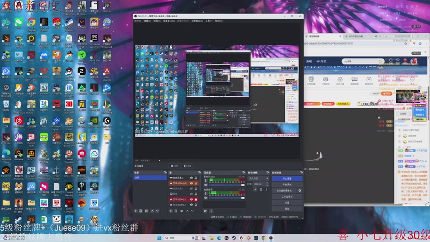Viewport: 430px width, 242px height.
Task: Open source properties gear in the Sources toolbar
Action: click(181, 211)
